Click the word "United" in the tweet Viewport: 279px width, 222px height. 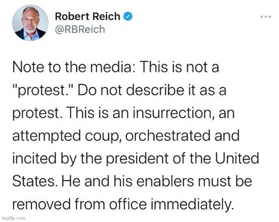[x=237, y=158]
